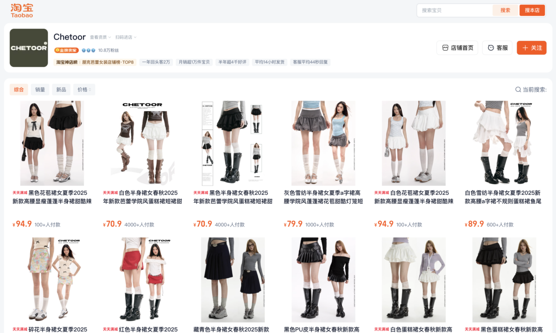
Task: Open the ¥79.9 grey chiffon skirt thumbnail
Action: pos(323,143)
